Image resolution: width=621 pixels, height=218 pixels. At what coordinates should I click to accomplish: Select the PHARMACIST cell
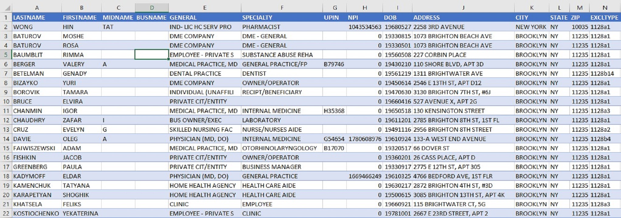(261, 27)
